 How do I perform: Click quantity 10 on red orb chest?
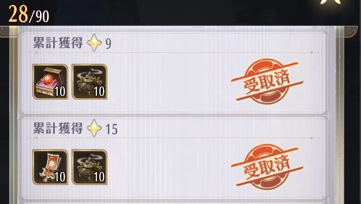tap(60, 92)
